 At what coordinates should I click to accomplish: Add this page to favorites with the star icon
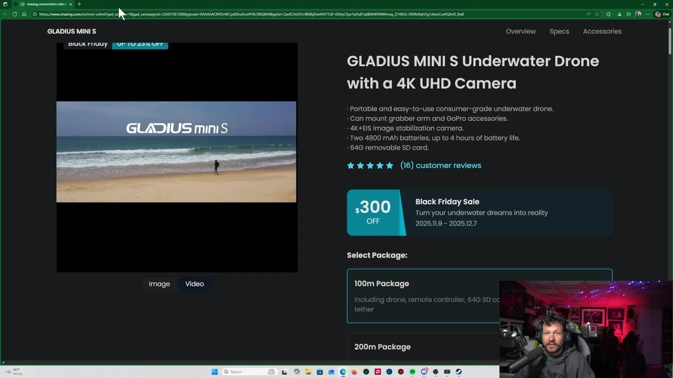click(x=597, y=14)
